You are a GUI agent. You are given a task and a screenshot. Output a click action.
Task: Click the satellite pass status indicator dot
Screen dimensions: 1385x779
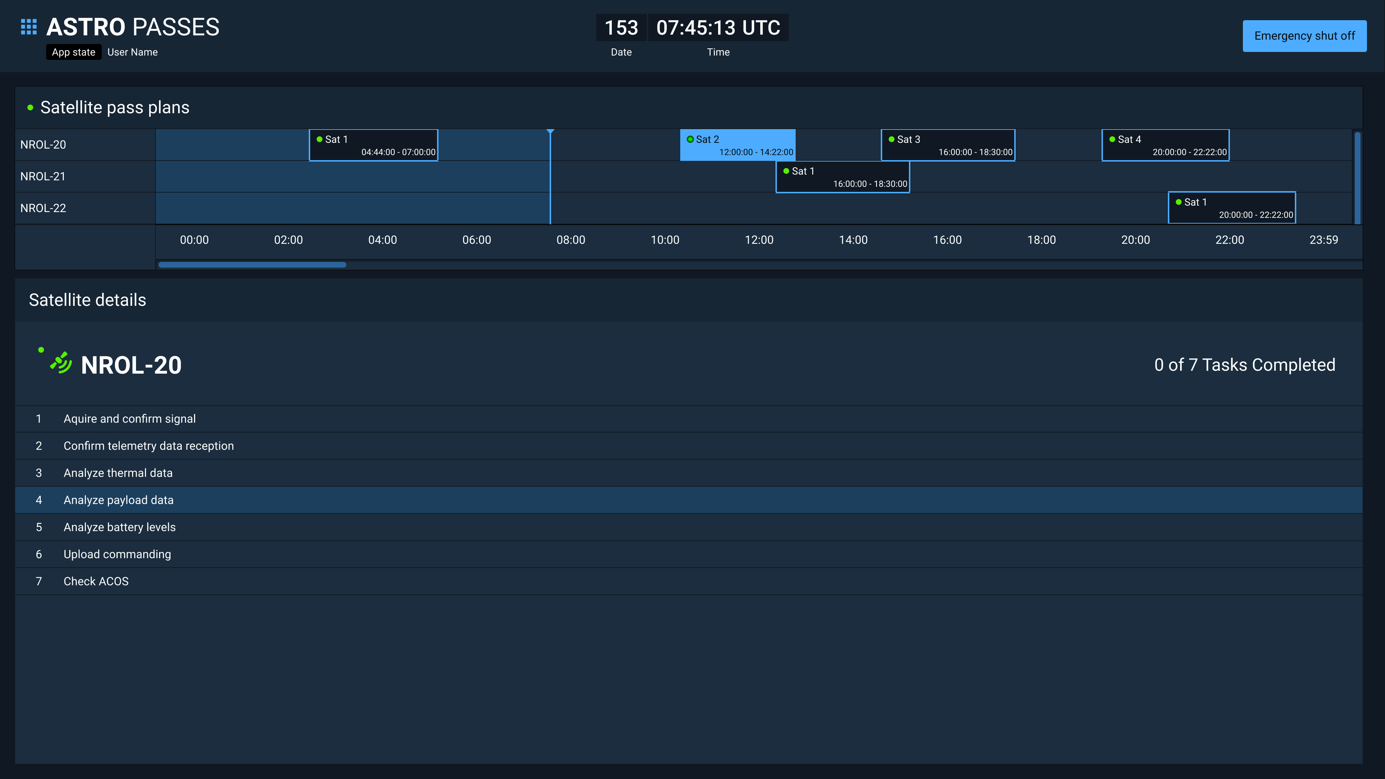tap(28, 107)
